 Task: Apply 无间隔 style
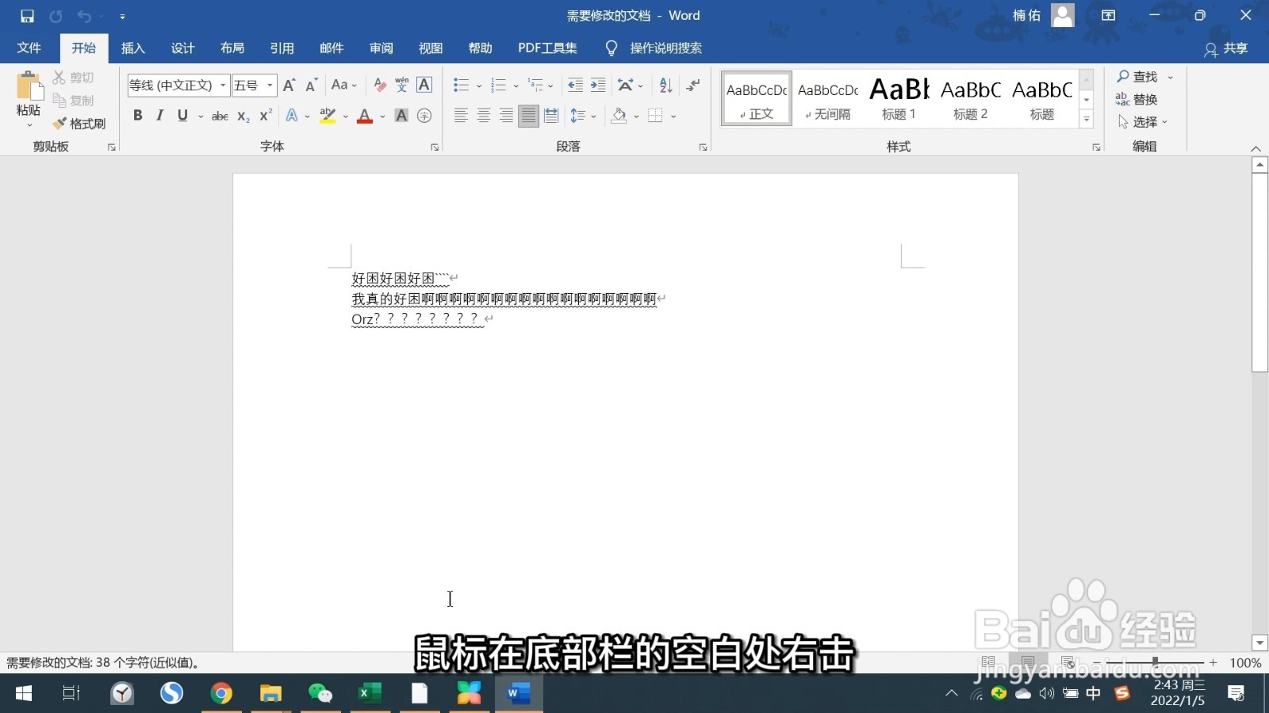[x=828, y=99]
